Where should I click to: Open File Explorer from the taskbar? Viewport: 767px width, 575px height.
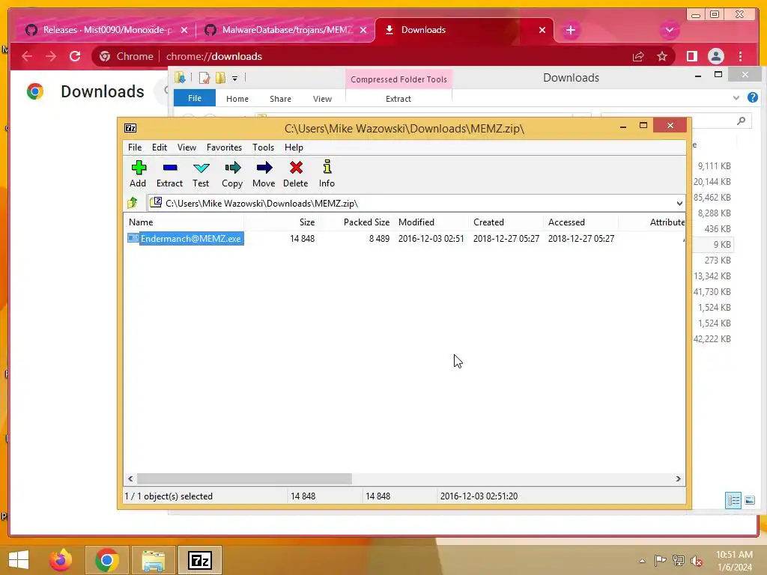[153, 560]
